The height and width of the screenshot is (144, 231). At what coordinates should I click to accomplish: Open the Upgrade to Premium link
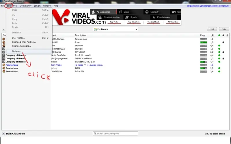(x=208, y=6)
